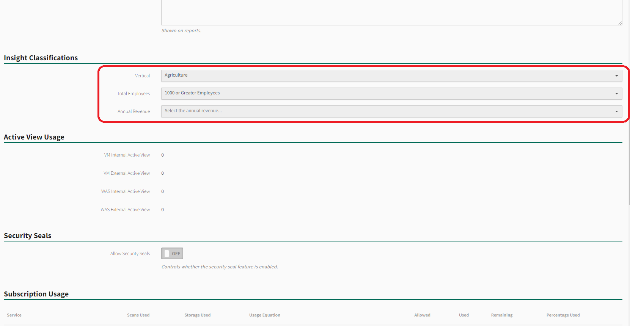This screenshot has width=630, height=326.
Task: Click the VM Internal Active View value
Action: pos(162,155)
